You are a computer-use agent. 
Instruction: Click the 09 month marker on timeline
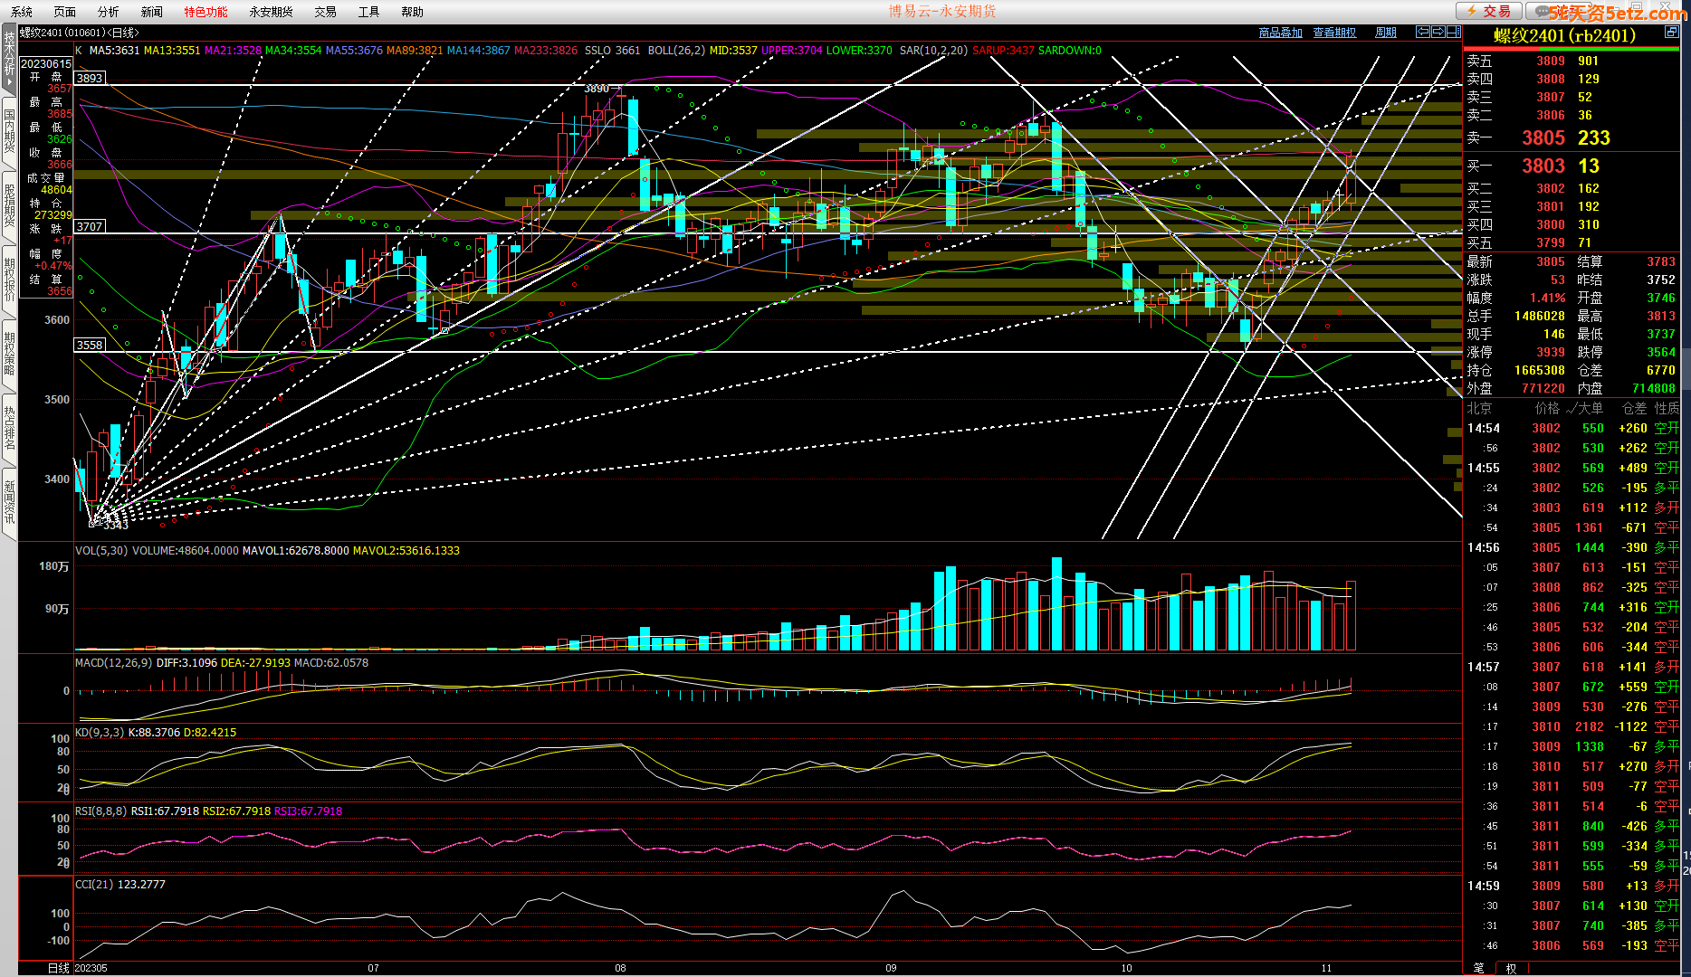[892, 969]
